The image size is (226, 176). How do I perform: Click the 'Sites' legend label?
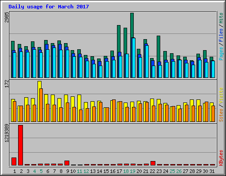tap(221, 115)
